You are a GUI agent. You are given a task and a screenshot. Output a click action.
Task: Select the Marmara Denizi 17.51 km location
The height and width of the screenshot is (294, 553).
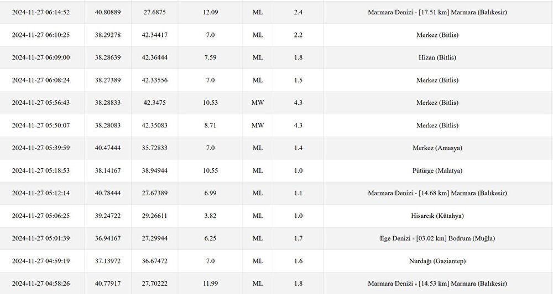point(437,12)
